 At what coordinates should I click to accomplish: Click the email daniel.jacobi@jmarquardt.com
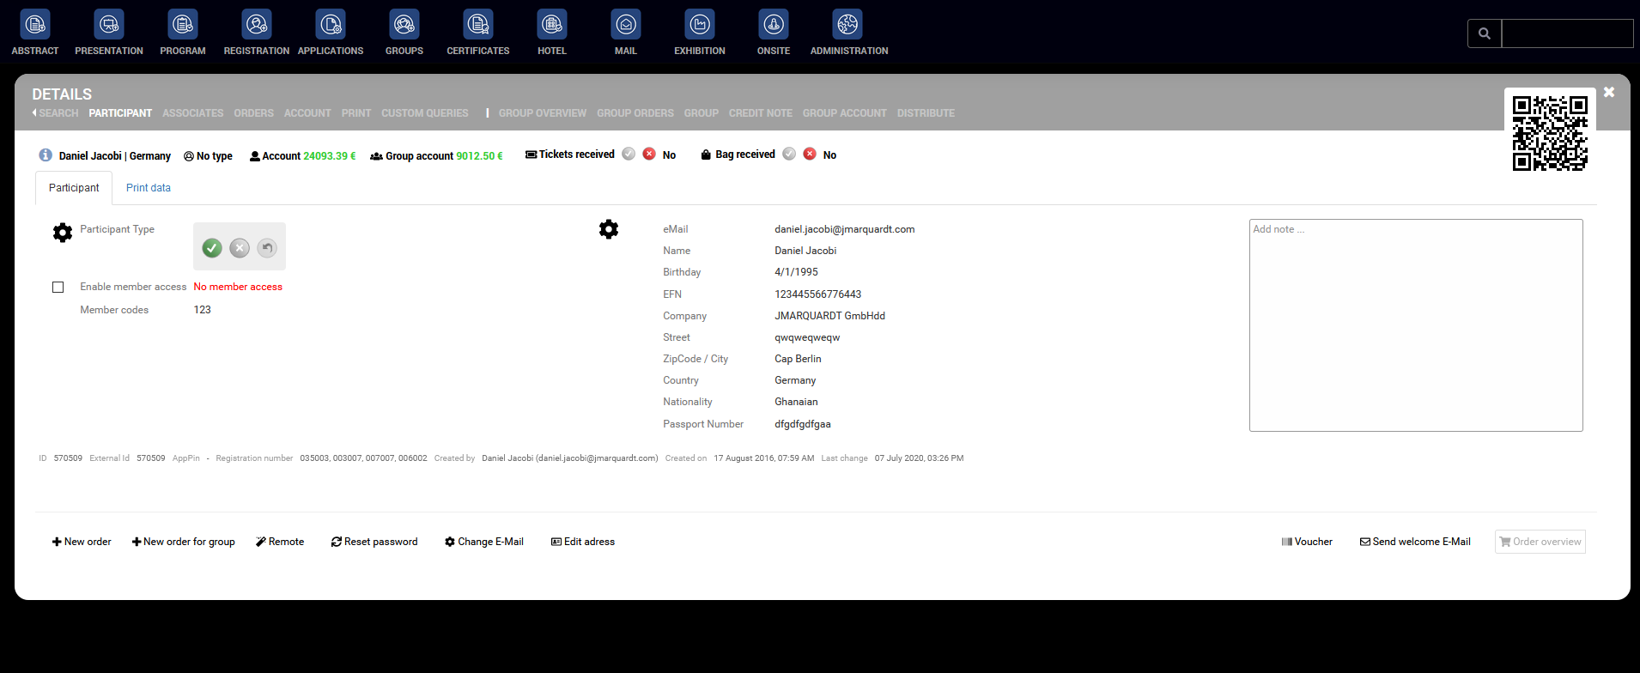[x=845, y=229]
